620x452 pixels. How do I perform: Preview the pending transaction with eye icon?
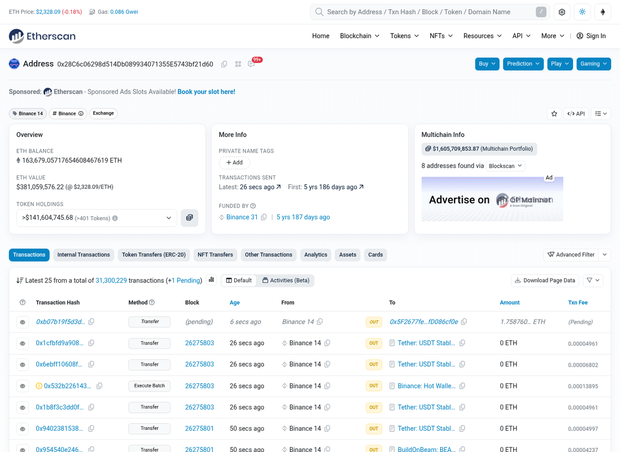coord(23,322)
